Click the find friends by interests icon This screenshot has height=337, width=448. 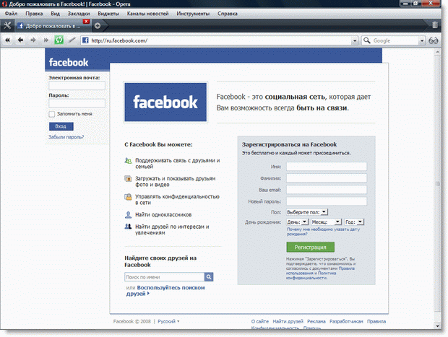[128, 227]
